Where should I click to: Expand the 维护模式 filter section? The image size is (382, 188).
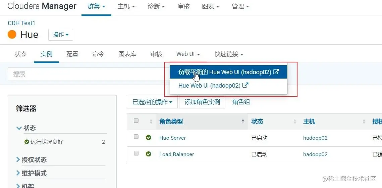[x=31, y=173]
